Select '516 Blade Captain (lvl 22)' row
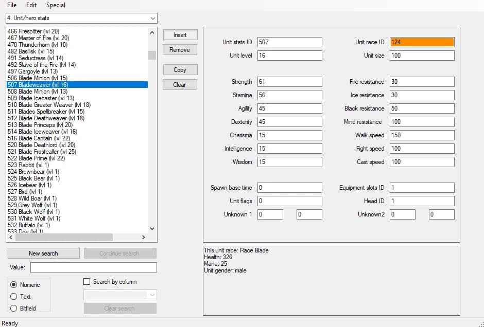 pos(77,138)
